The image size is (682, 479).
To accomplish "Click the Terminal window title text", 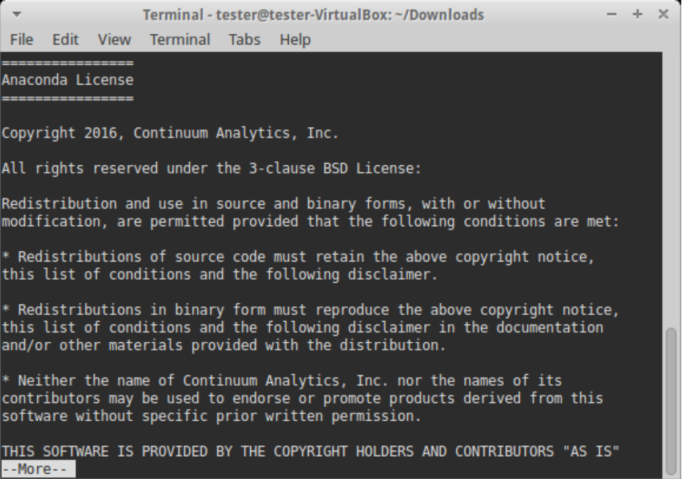I will point(313,14).
